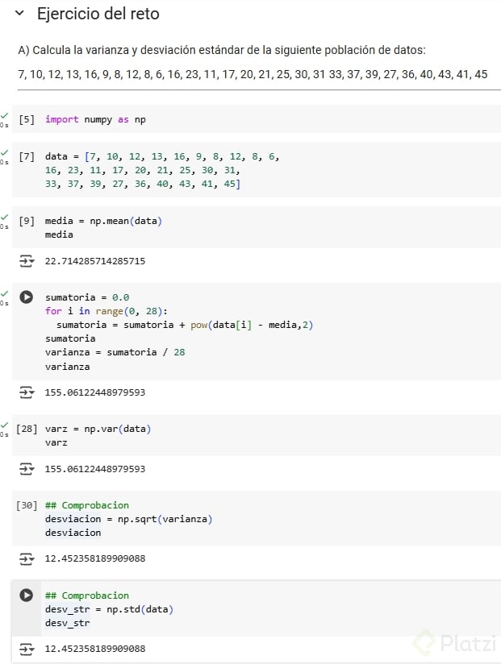This screenshot has height=664, width=501.
Task: Click the [30] execution count bracket
Action: (27, 505)
